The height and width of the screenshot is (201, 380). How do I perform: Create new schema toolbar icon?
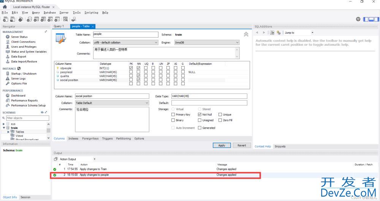[29, 19]
